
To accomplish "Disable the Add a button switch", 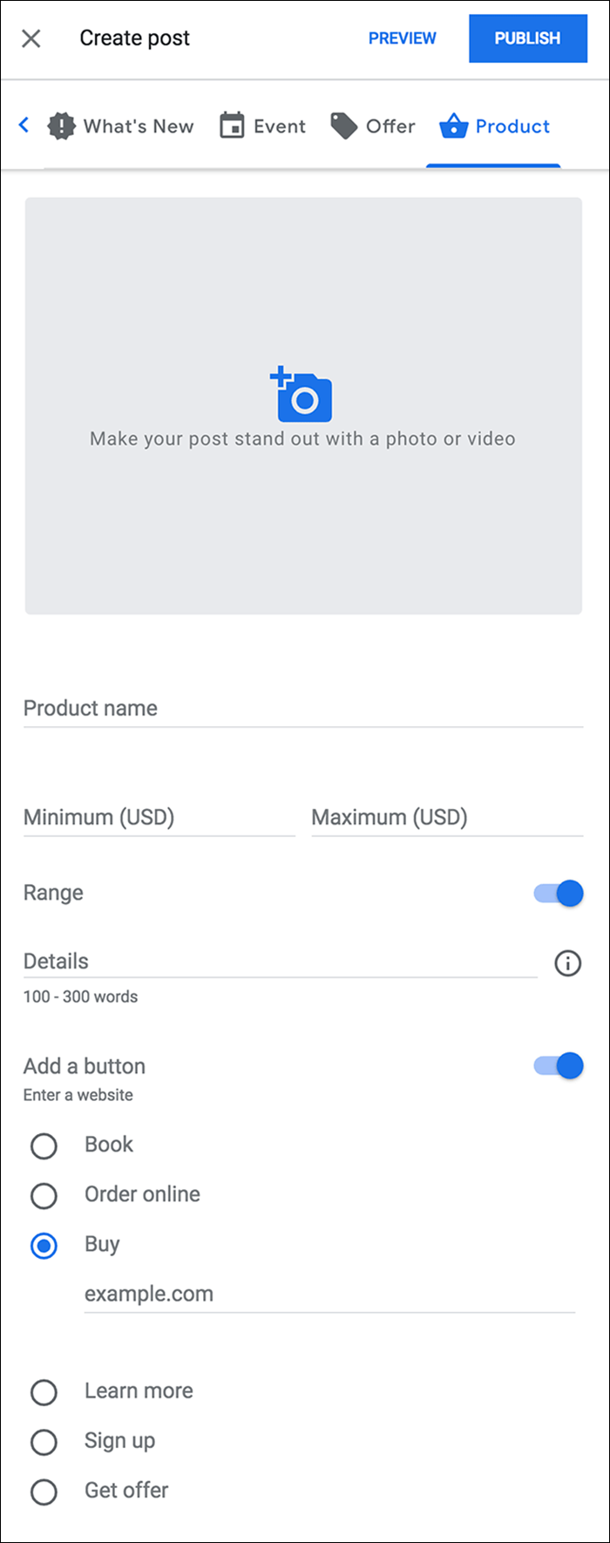I will point(559,1065).
